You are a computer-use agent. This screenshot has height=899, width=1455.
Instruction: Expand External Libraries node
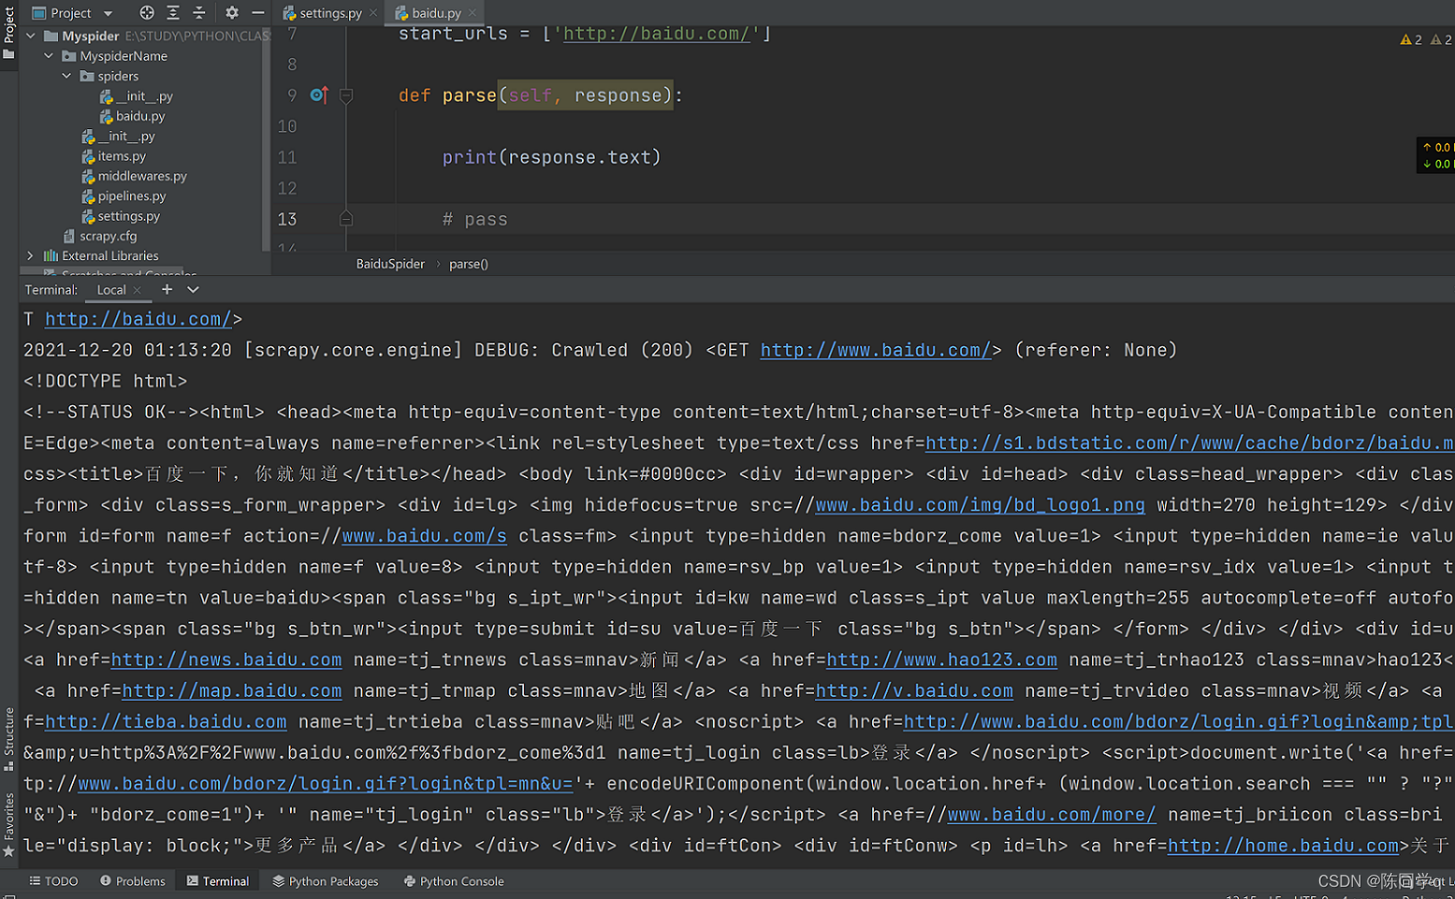coord(30,255)
